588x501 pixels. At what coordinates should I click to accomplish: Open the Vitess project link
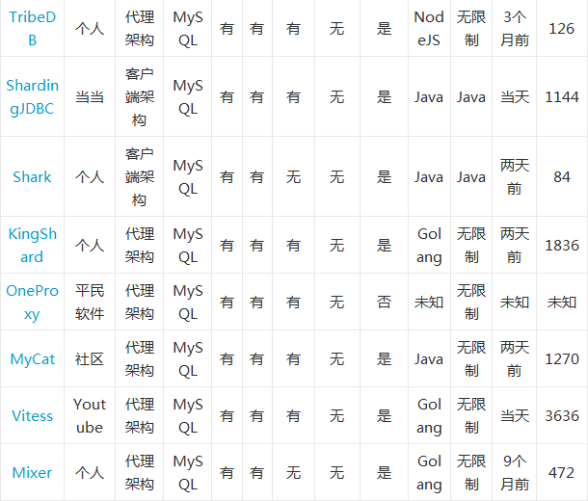(32, 416)
